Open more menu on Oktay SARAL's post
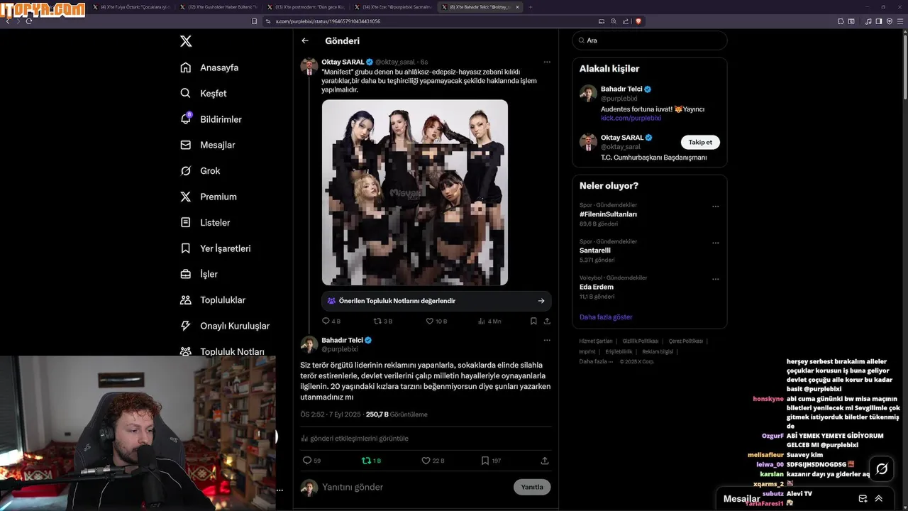Viewport: 908px width, 511px height. tap(547, 62)
